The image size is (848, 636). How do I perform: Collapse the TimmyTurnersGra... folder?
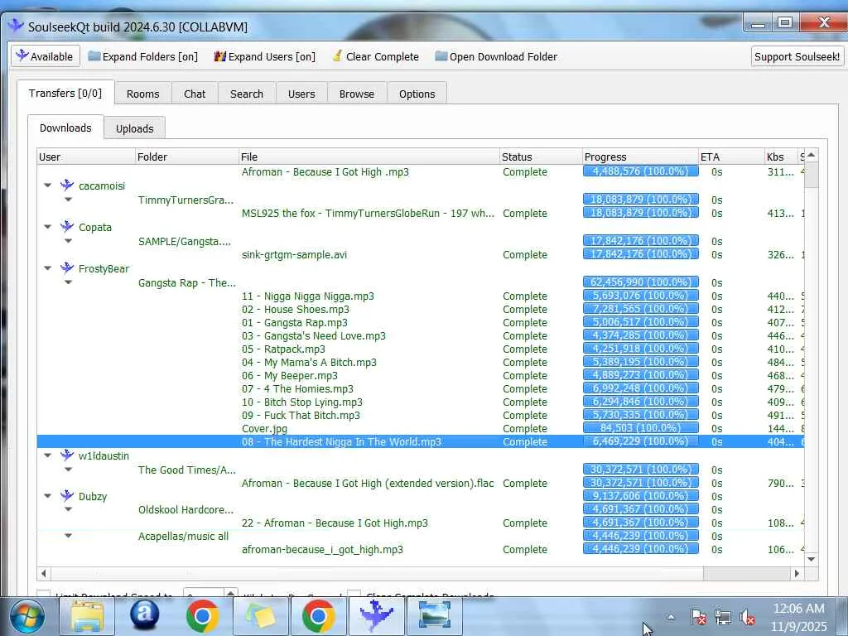point(68,200)
